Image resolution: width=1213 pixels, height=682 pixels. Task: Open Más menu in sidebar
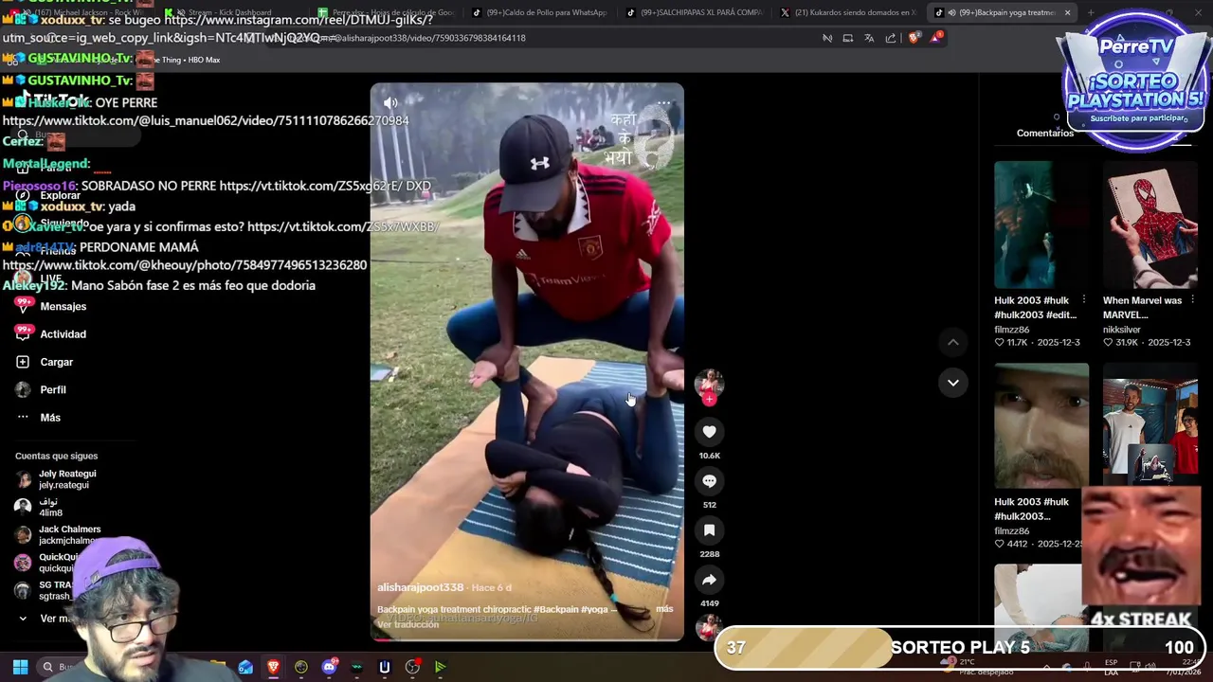49,418
